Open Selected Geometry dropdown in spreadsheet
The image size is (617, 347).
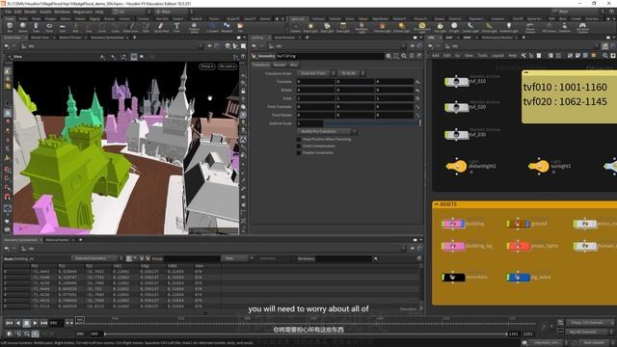coord(96,258)
